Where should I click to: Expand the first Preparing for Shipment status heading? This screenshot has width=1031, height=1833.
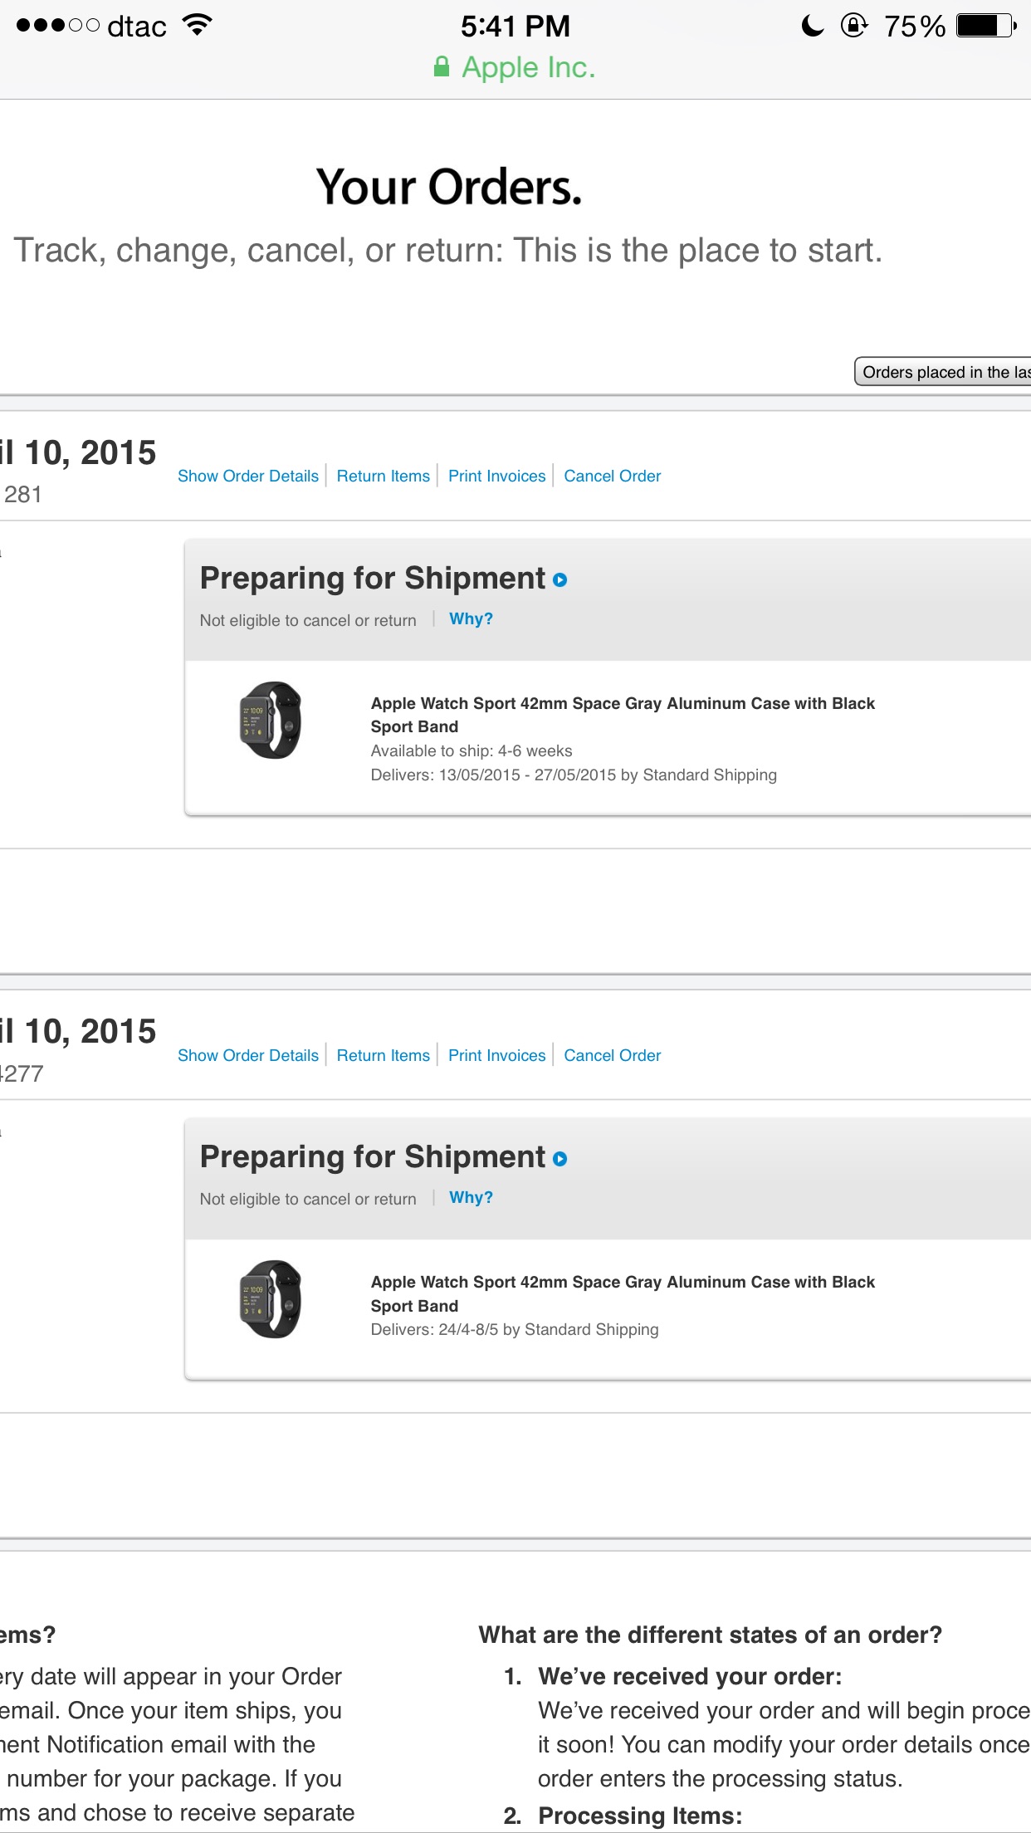373,579
